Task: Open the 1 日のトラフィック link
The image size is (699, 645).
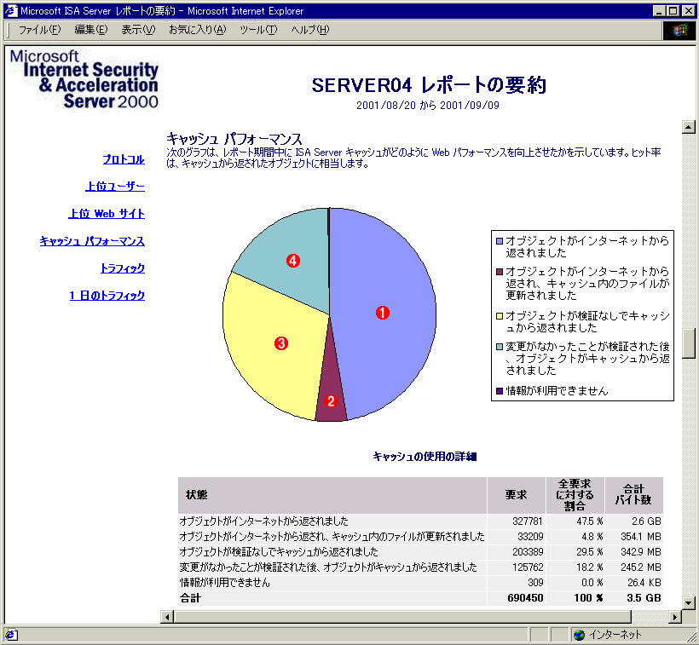Action: 107,296
